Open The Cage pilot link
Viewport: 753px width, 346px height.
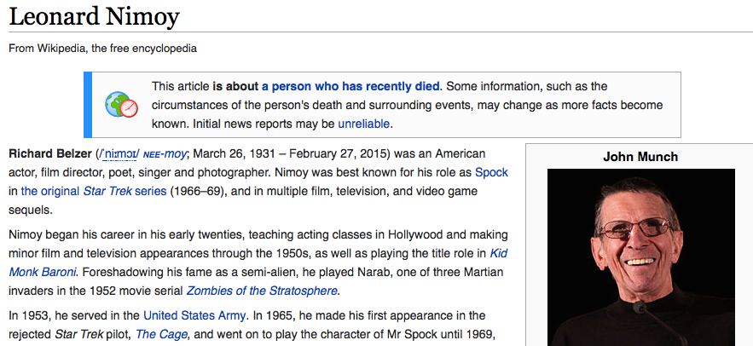point(161,334)
